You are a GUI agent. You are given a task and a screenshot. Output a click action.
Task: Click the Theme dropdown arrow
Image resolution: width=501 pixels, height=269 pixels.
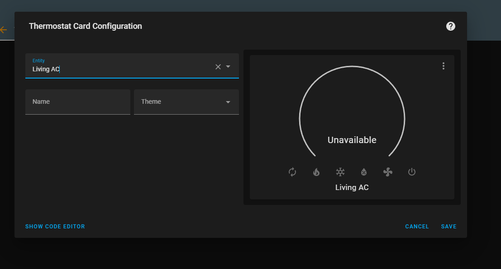228,102
